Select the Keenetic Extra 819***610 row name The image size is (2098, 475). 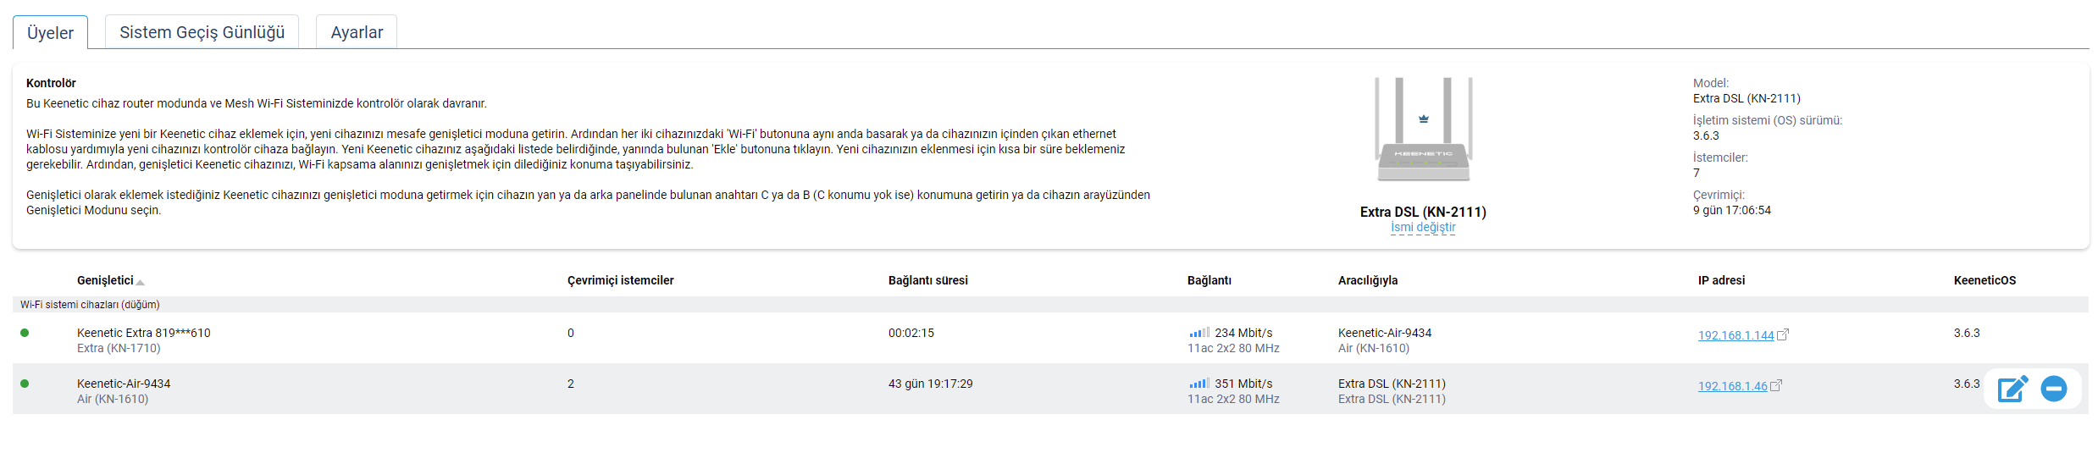point(144,333)
